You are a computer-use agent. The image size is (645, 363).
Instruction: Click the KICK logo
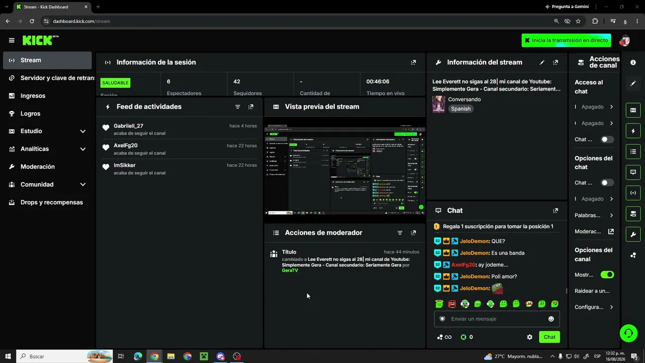[40, 40]
